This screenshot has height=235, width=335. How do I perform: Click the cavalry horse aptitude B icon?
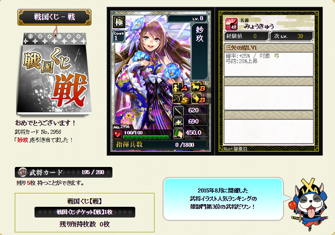198,87
